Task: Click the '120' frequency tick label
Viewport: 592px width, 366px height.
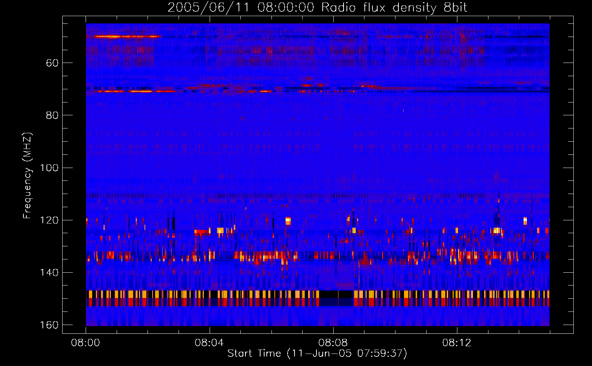Action: pos(49,220)
